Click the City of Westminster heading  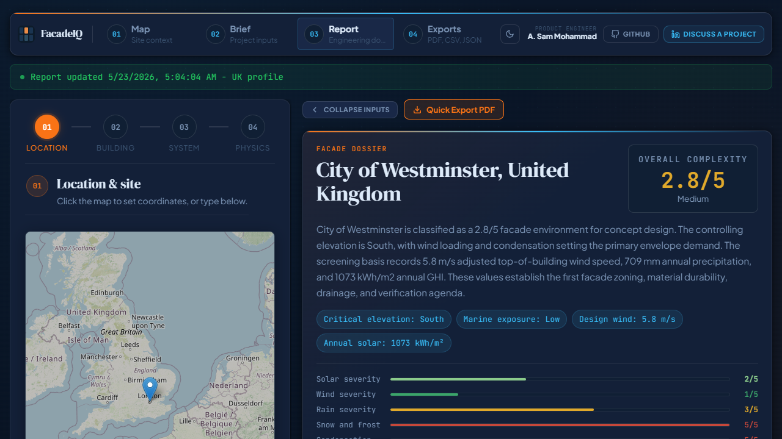click(442, 182)
